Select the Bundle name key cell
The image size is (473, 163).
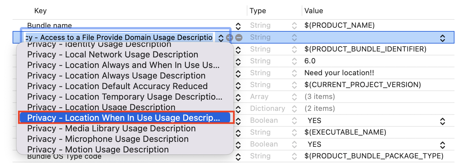tap(50, 26)
